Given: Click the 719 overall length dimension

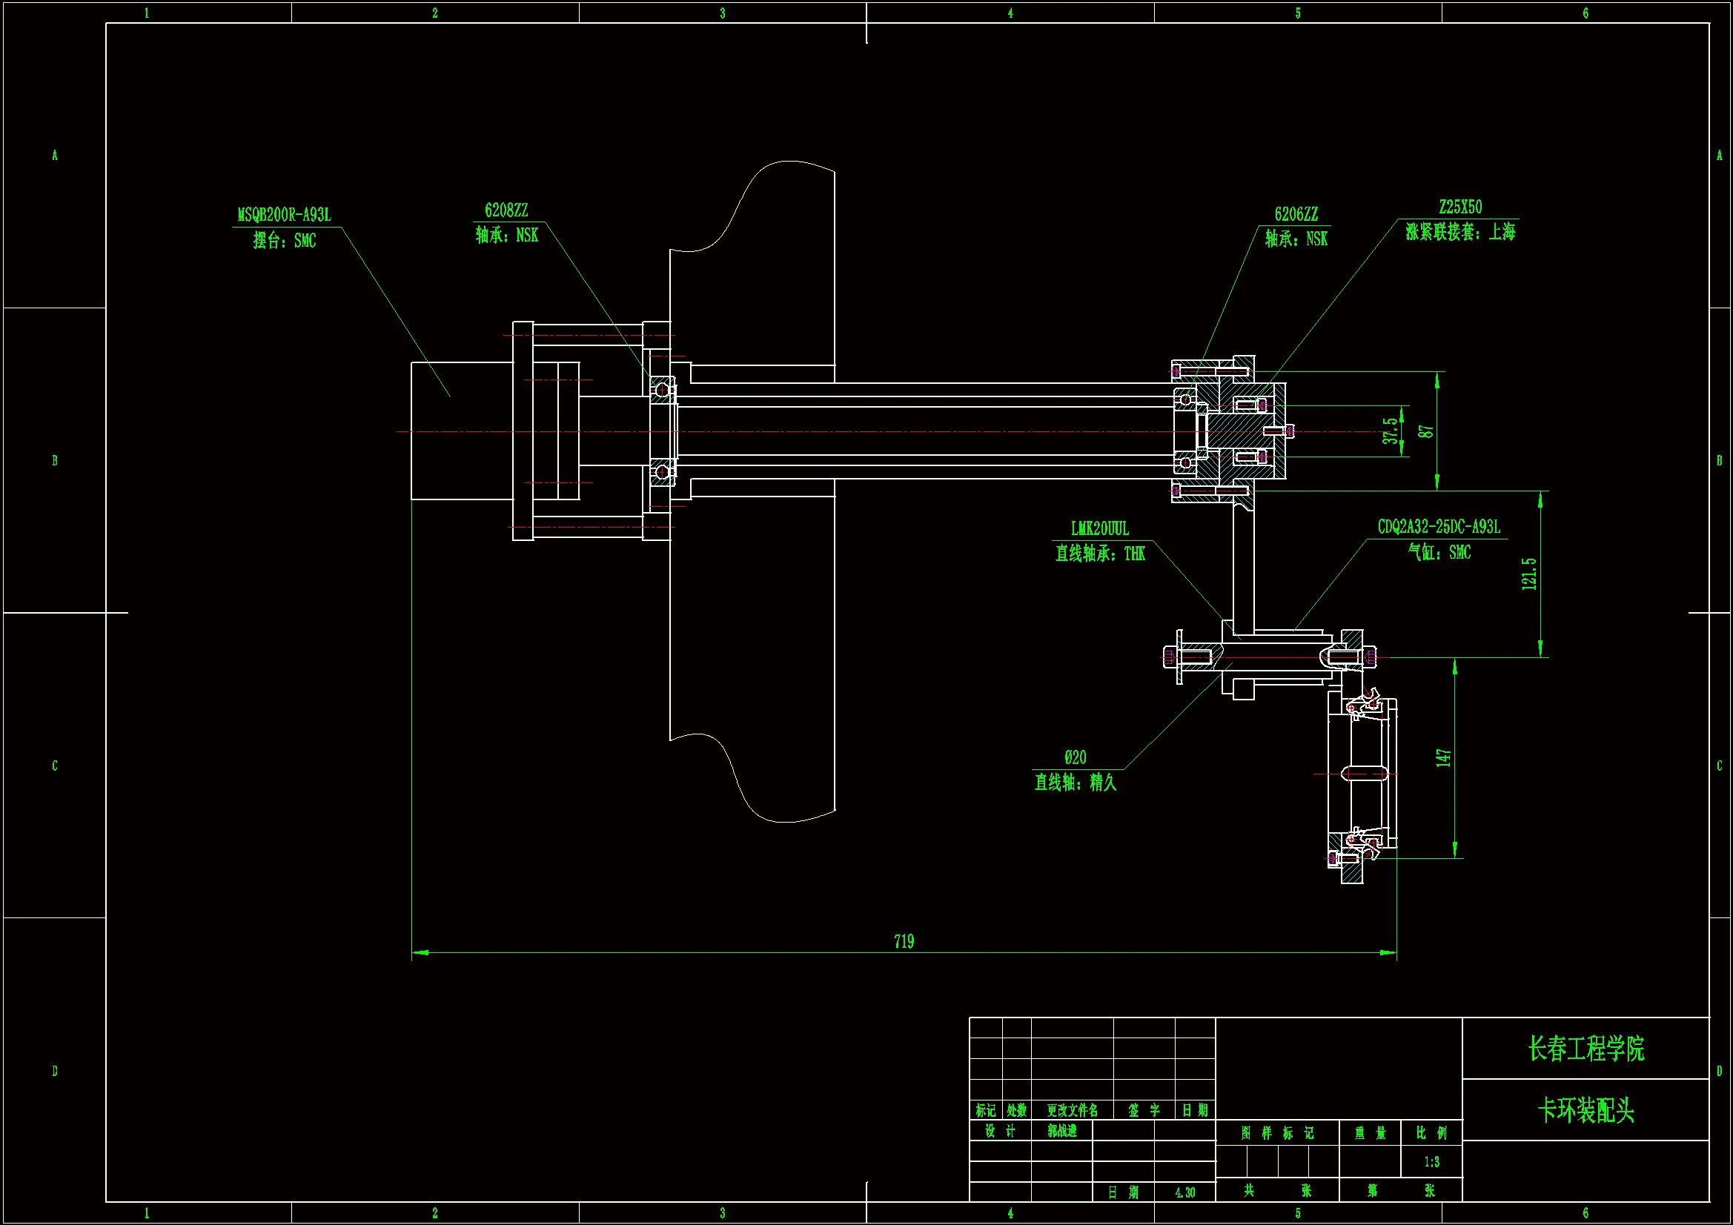Looking at the screenshot, I should click(x=904, y=941).
